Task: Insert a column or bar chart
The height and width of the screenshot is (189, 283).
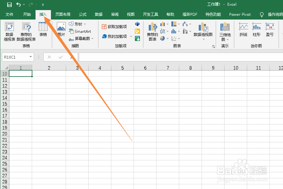Action: click(163, 24)
